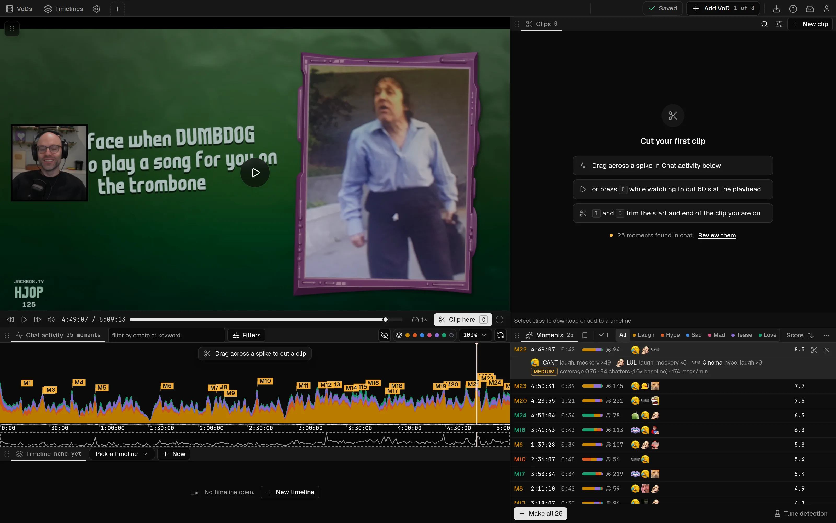Search clips with the magnifier icon
Viewport: 836px width, 523px height.
pos(764,24)
